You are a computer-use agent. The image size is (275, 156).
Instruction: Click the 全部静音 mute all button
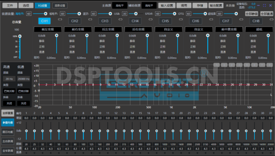251,13
